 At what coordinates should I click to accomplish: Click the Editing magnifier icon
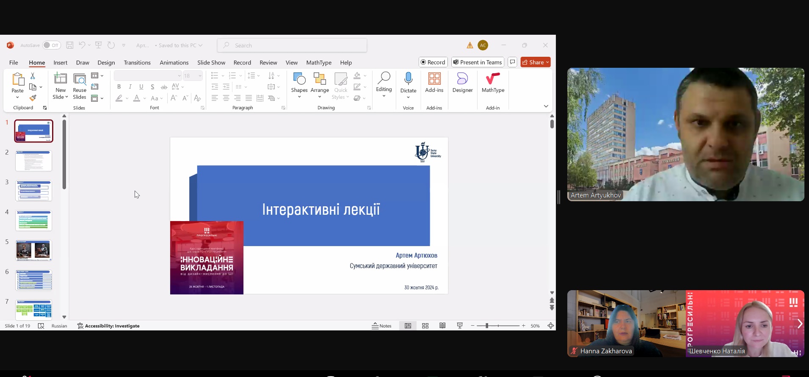pos(384,78)
